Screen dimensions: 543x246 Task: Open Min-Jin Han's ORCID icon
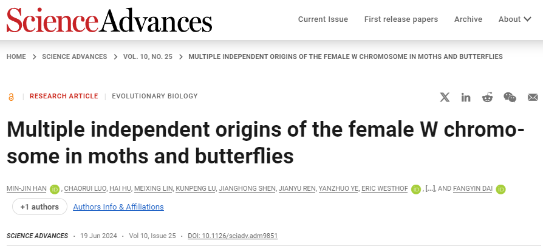[54, 189]
